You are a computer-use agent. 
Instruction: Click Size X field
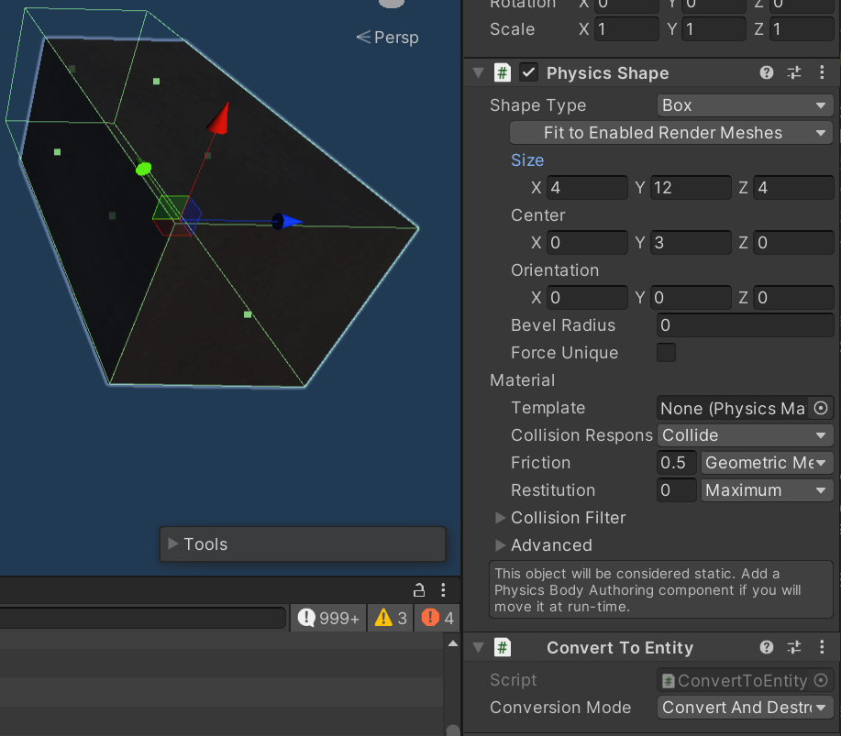click(x=587, y=188)
